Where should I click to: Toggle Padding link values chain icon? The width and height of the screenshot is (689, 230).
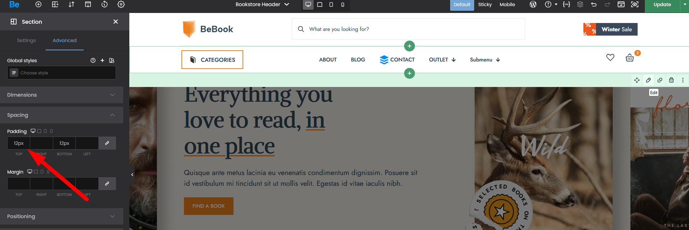click(x=107, y=143)
